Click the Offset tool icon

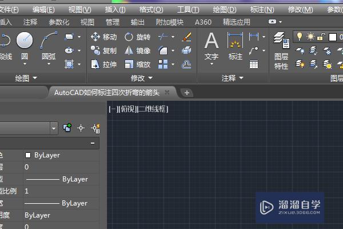tap(186, 65)
